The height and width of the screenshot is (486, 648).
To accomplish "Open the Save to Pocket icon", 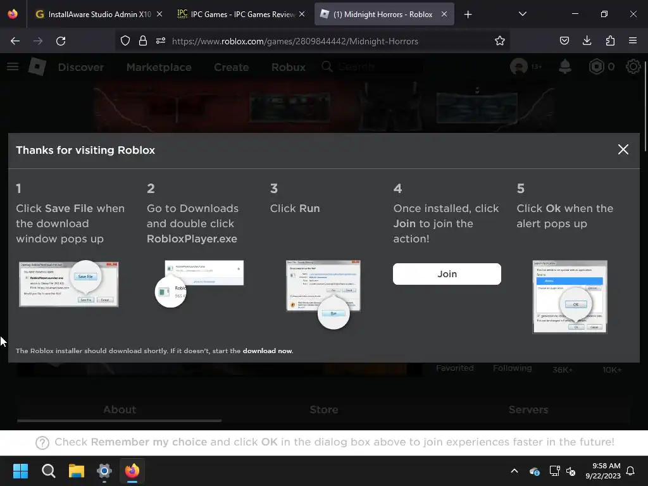I will click(564, 41).
